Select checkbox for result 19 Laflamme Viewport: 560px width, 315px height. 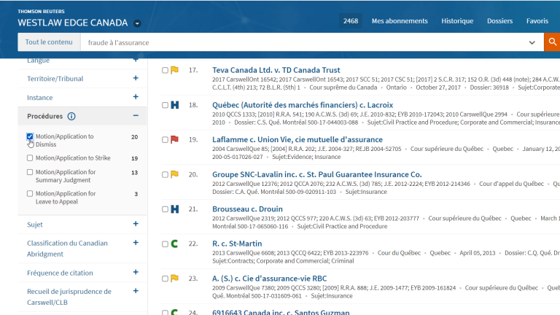point(165,140)
